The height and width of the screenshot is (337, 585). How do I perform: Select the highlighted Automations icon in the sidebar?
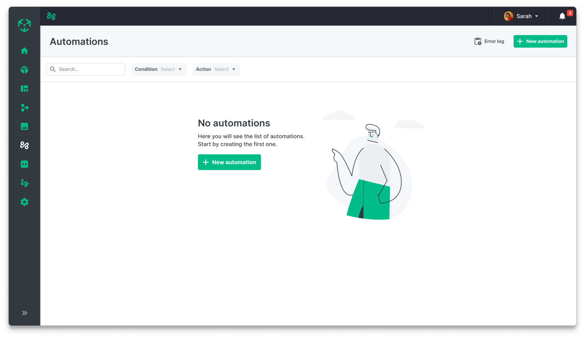click(x=24, y=145)
